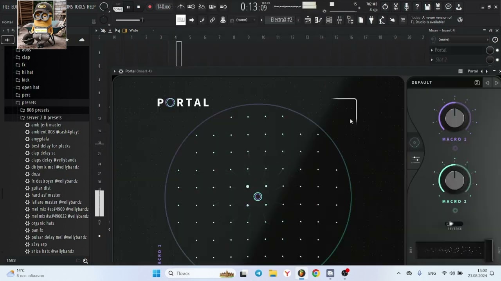Image resolution: width=501 pixels, height=281 pixels.
Task: Open the HELP menu
Action: (x=91, y=7)
